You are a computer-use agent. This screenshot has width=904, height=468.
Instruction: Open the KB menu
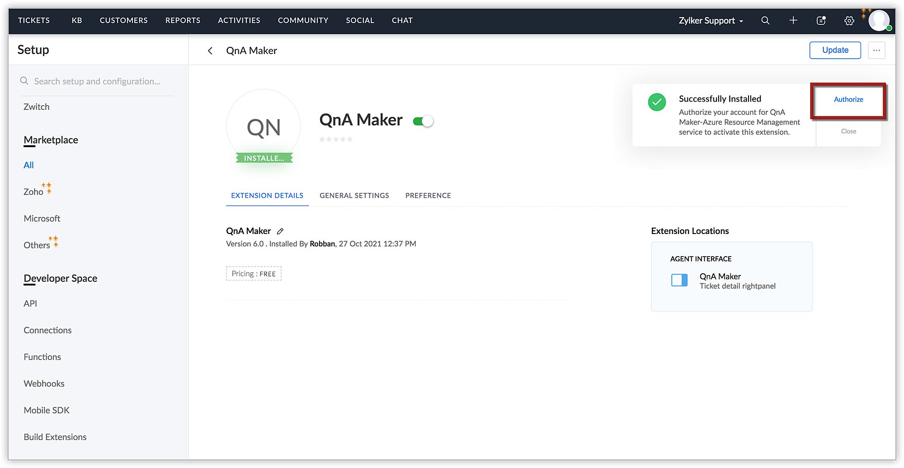[x=77, y=20]
